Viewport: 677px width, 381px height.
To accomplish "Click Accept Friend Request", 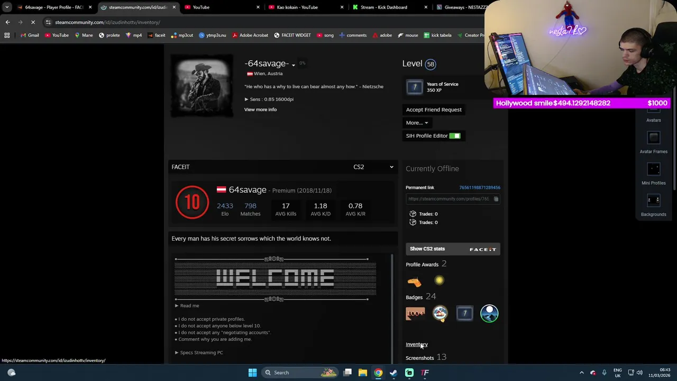I will point(434,110).
